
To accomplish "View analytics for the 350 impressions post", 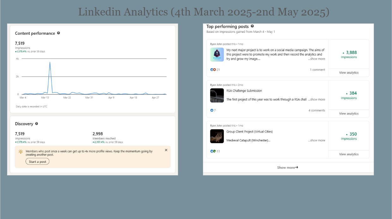I will pos(349,154).
